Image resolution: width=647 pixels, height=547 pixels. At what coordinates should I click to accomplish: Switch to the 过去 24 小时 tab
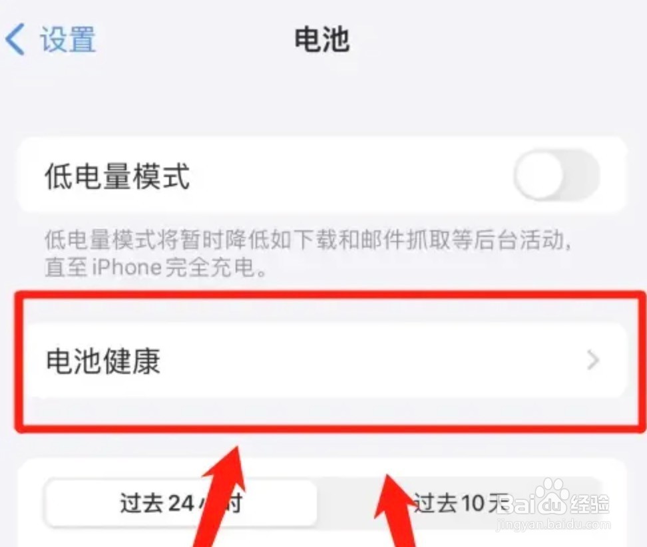[x=181, y=503]
